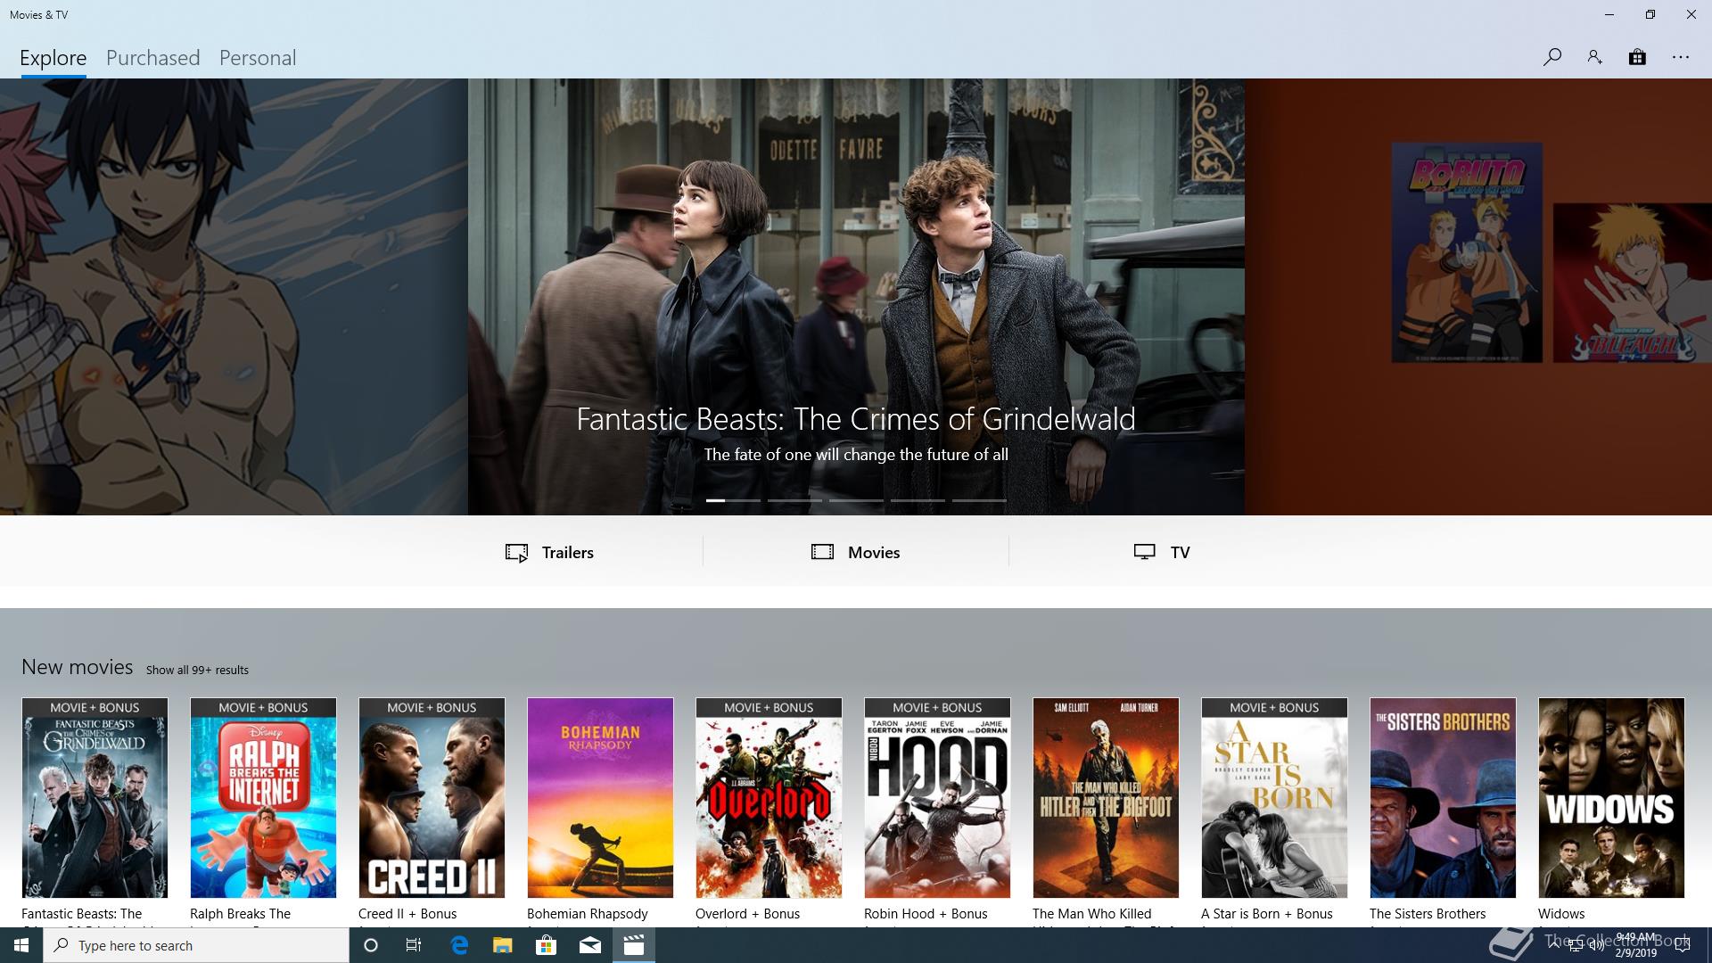Click the account sign-in icon
The image size is (1712, 963).
(x=1594, y=57)
